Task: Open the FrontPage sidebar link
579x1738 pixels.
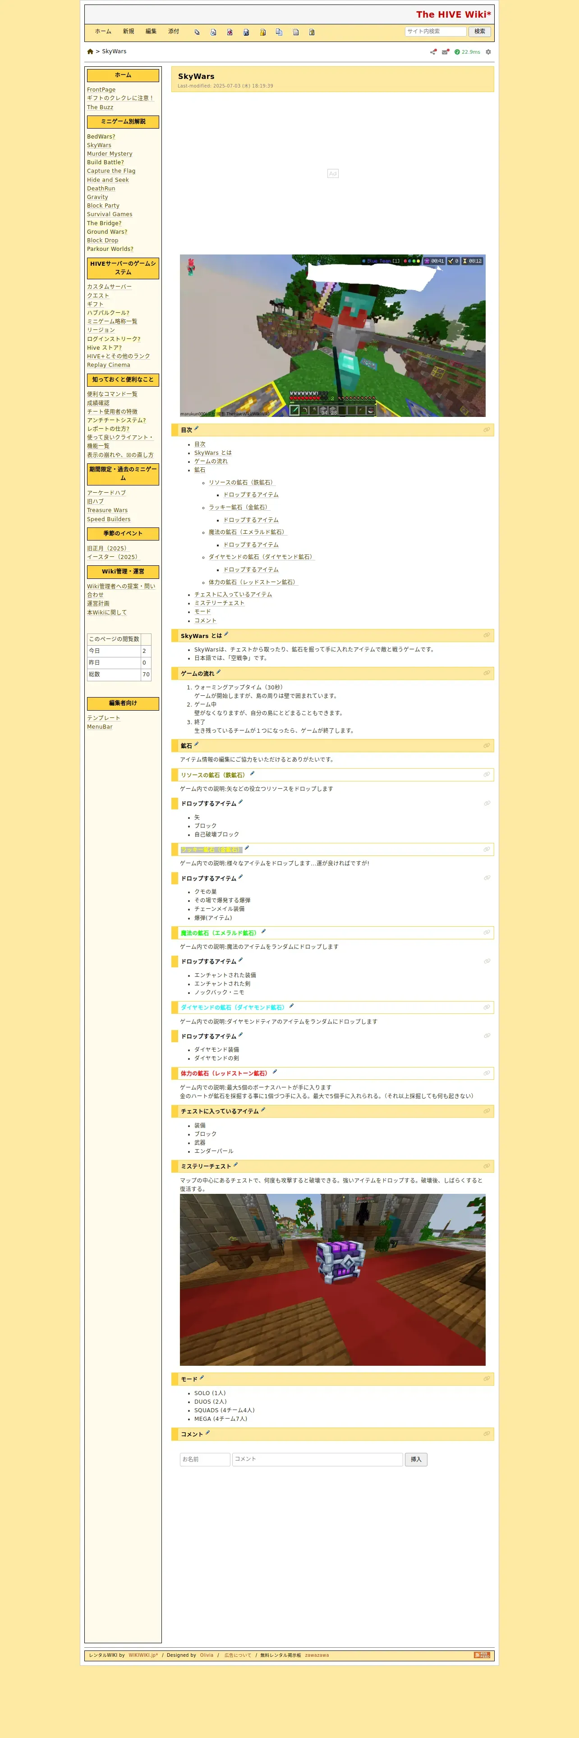Action: (x=101, y=90)
